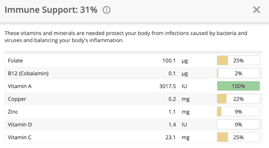This screenshot has height=148, width=269.
Task: Select the Vitamin A row label
Action: (20, 86)
